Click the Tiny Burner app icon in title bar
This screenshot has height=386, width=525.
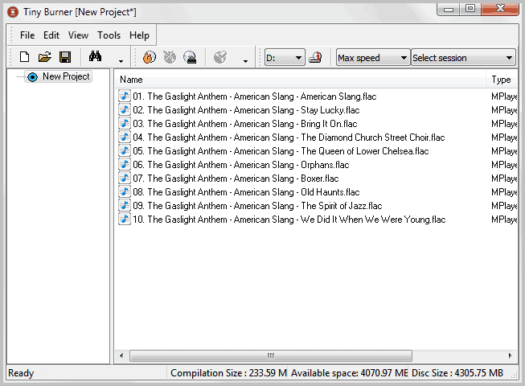(13, 12)
